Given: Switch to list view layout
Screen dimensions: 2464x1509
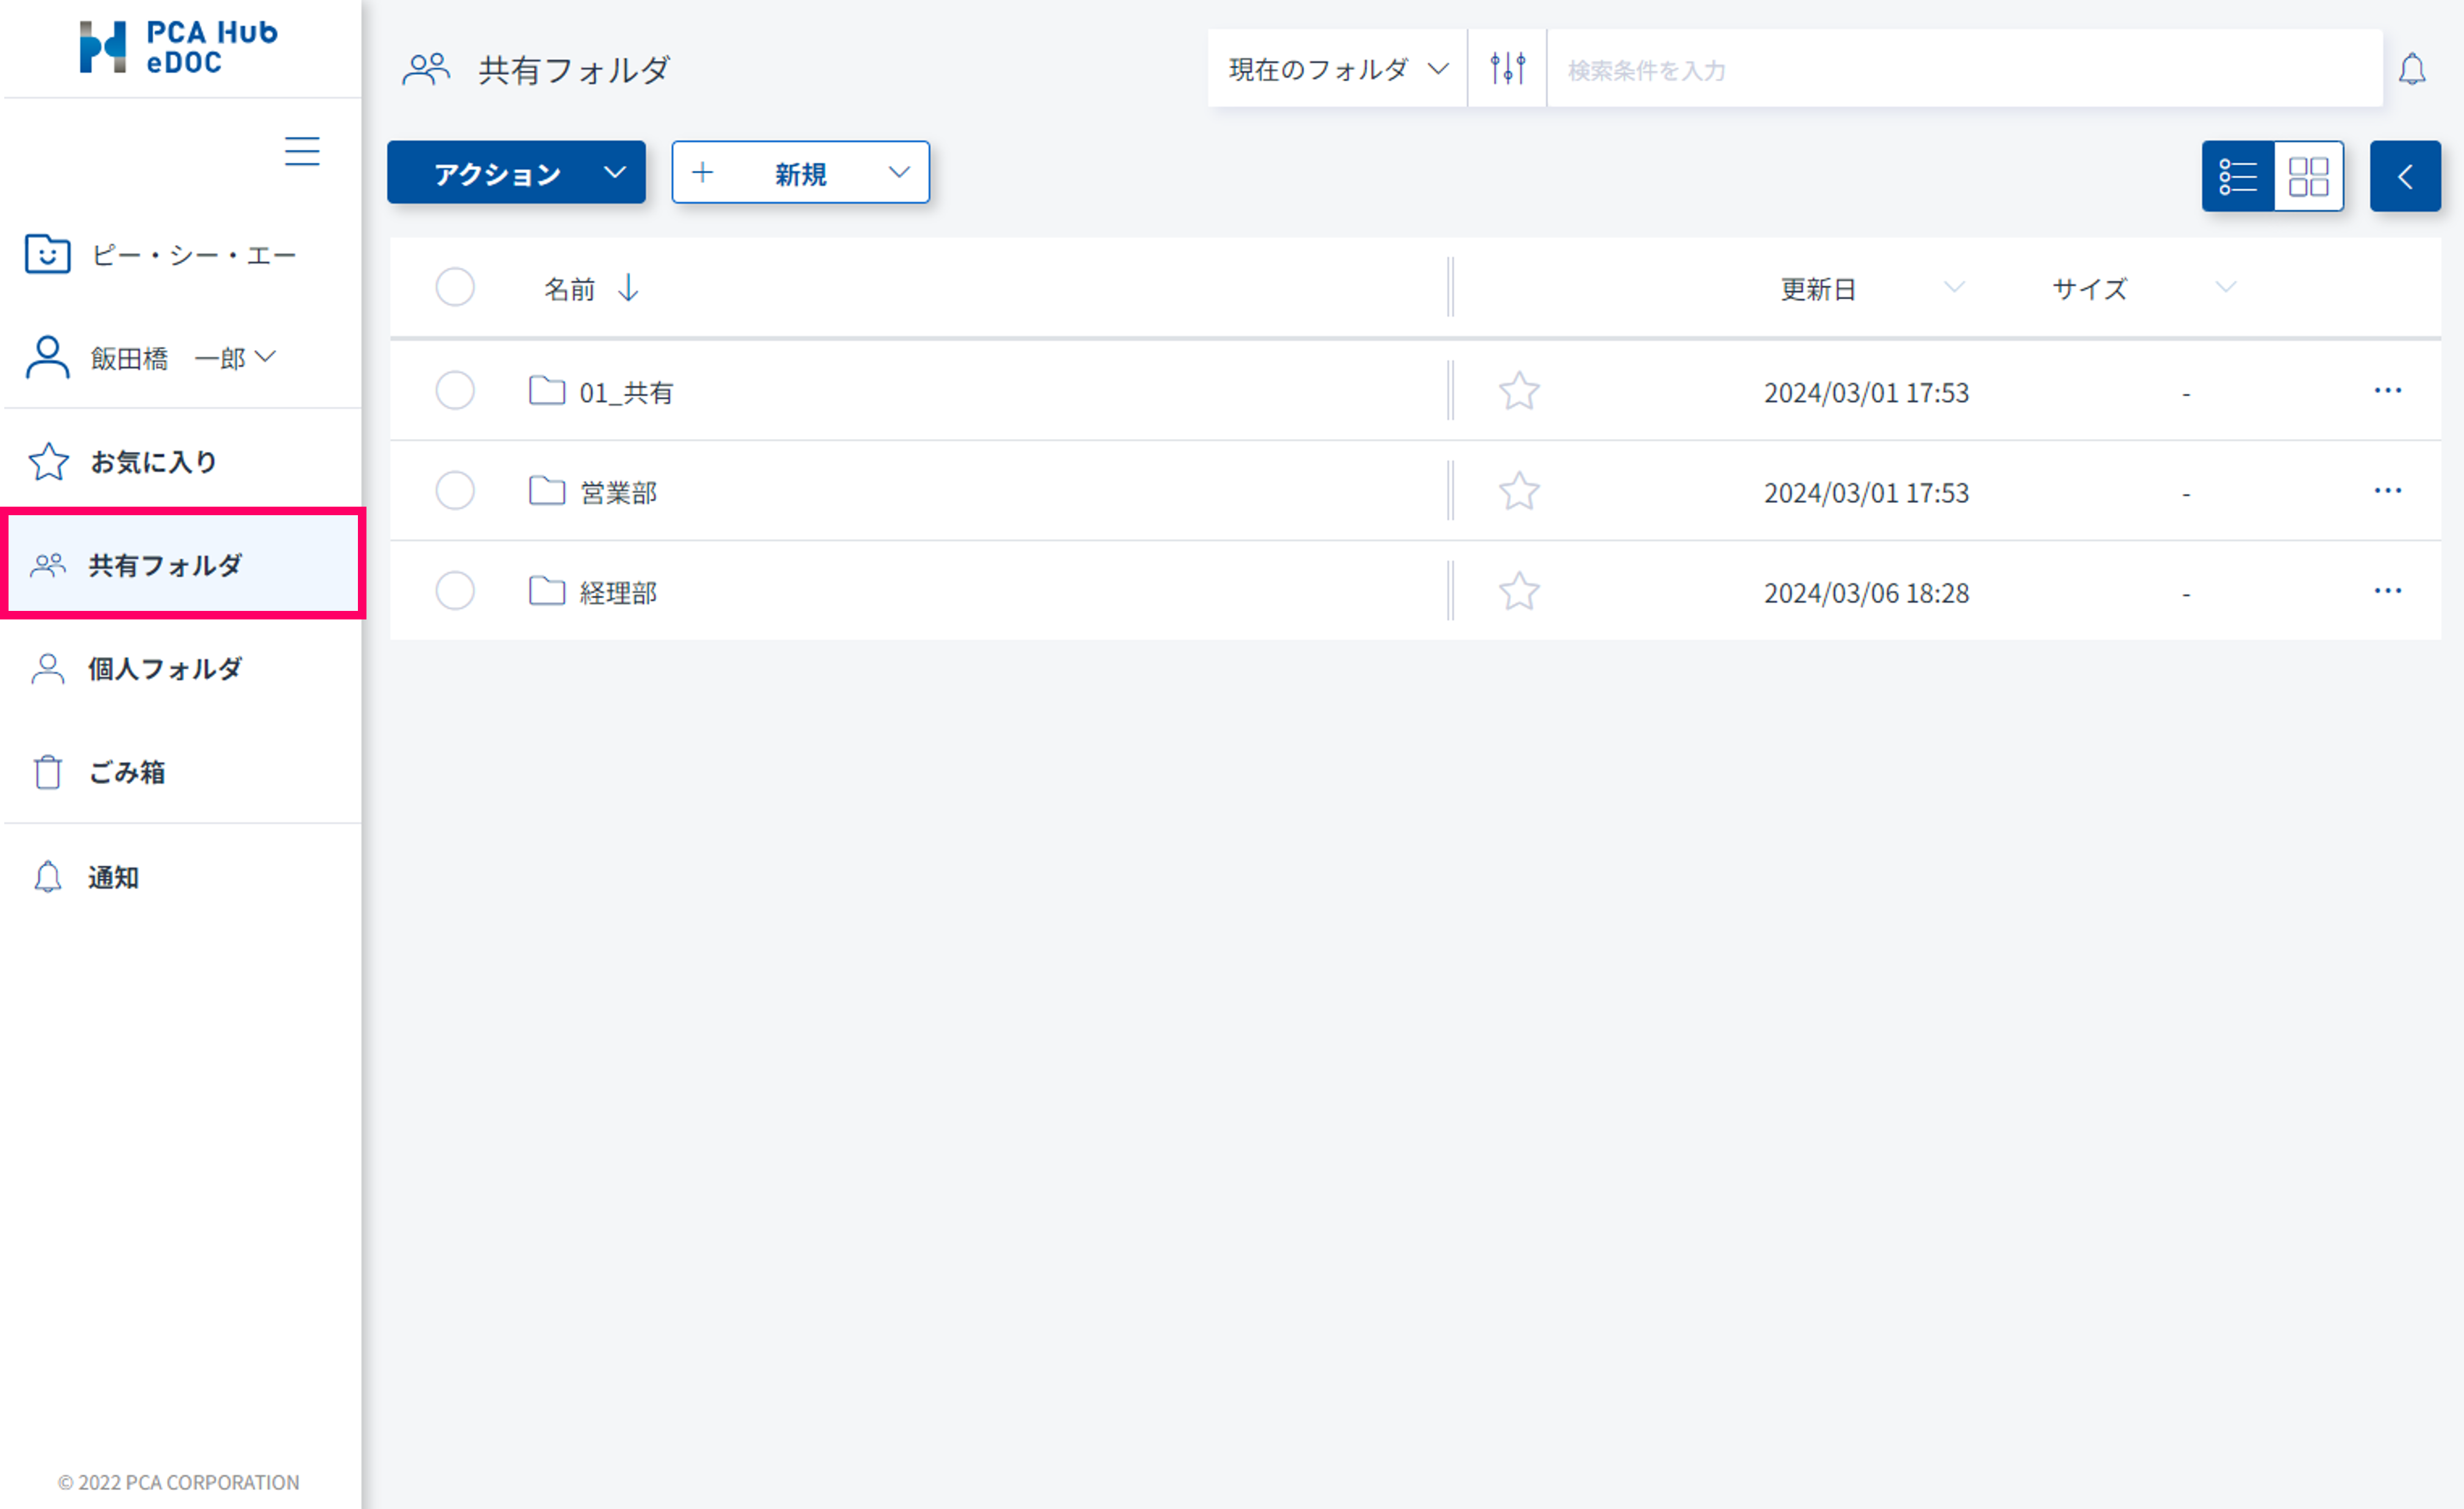Looking at the screenshot, I should click(x=2237, y=176).
